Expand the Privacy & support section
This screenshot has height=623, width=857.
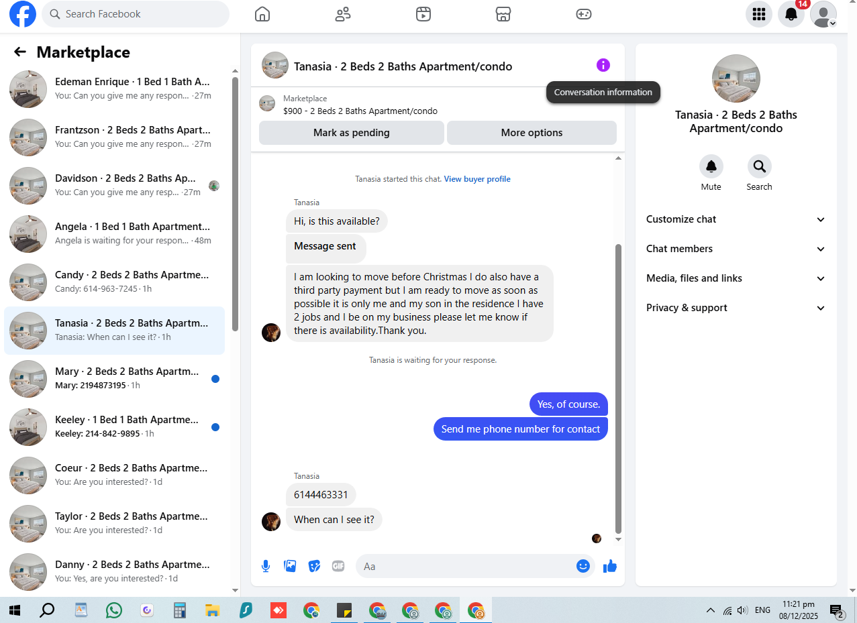coord(736,308)
